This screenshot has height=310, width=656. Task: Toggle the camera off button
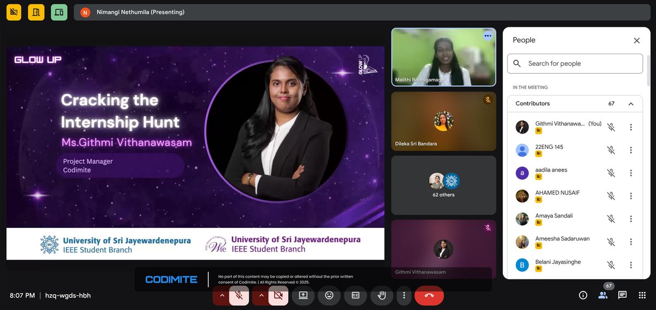click(278, 295)
